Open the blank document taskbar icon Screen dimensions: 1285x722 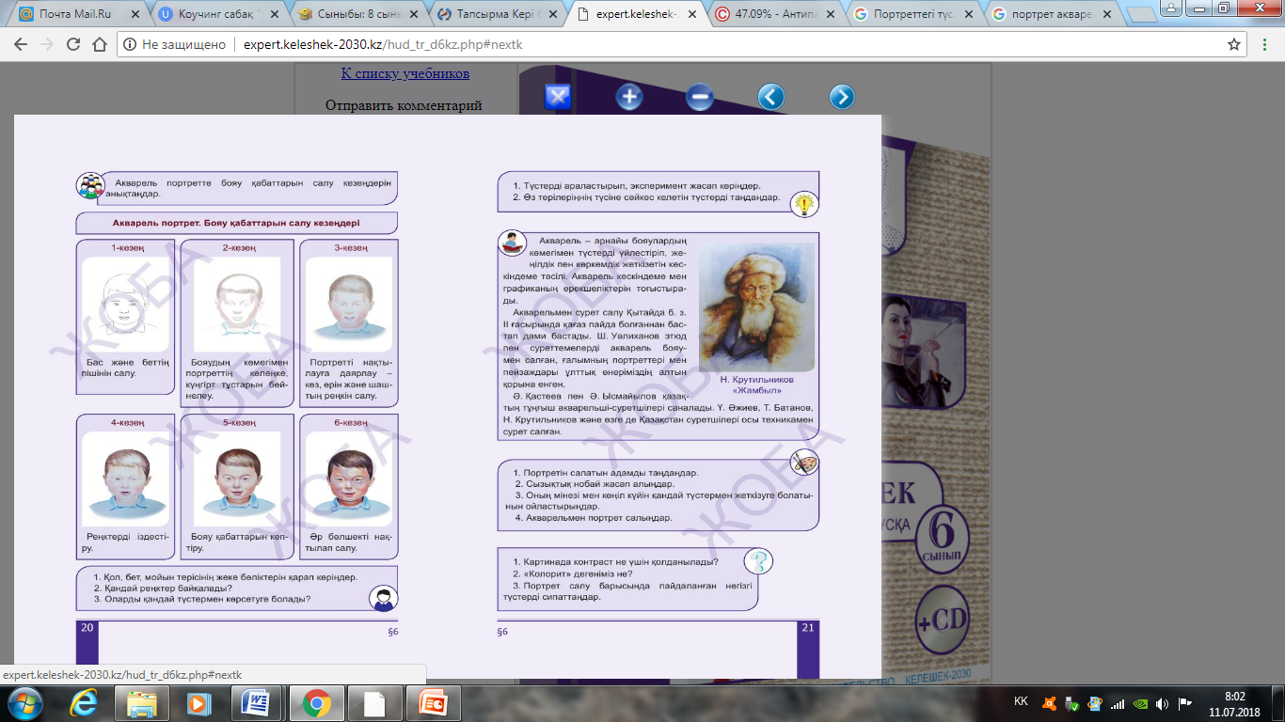[374, 702]
